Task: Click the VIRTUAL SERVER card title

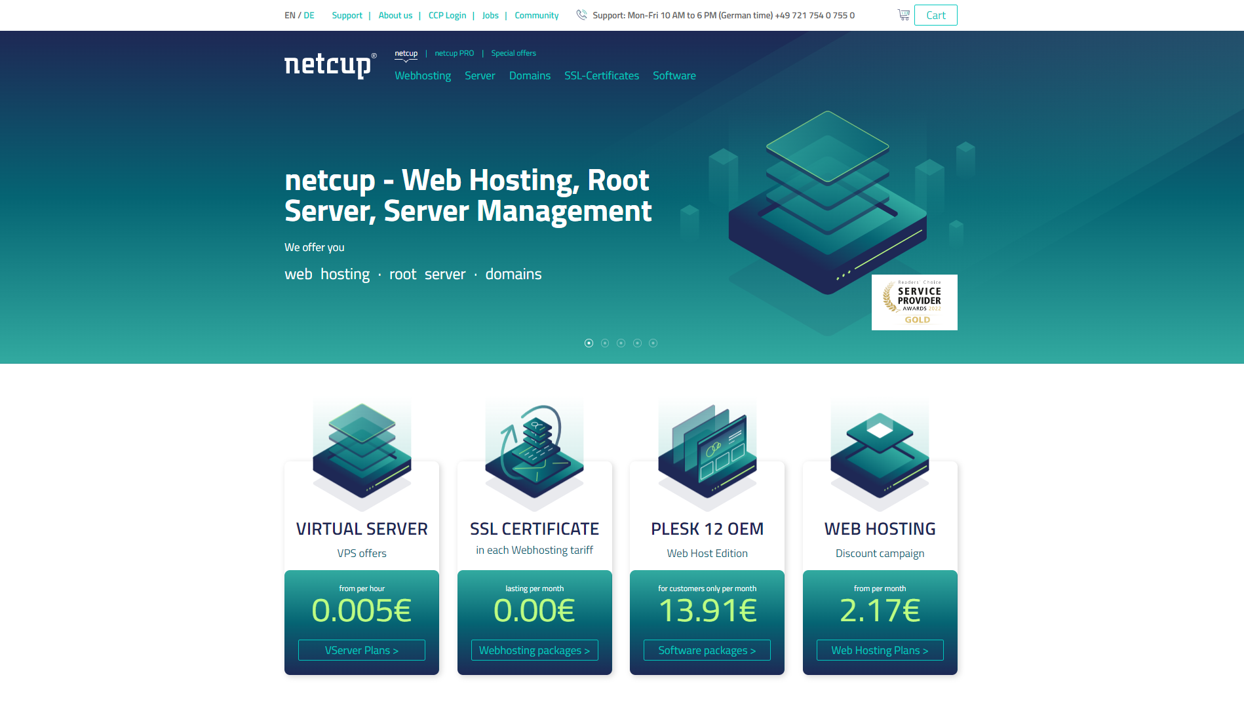Action: click(x=362, y=529)
